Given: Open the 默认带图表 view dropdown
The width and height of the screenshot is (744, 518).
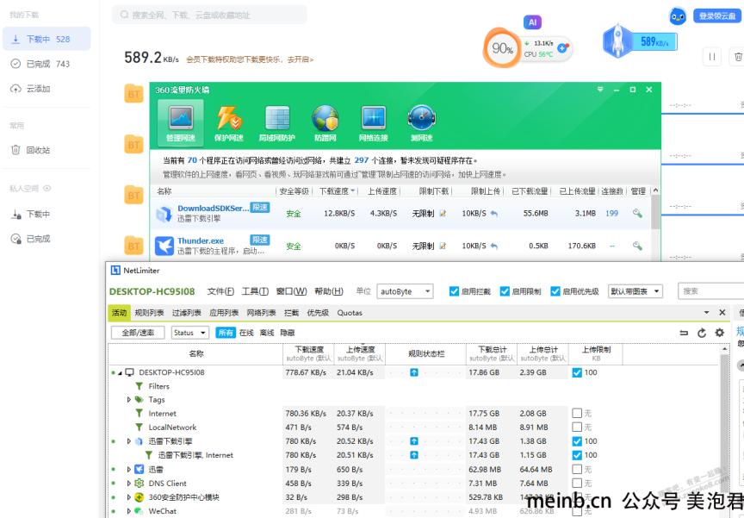Looking at the screenshot, I should [x=635, y=291].
